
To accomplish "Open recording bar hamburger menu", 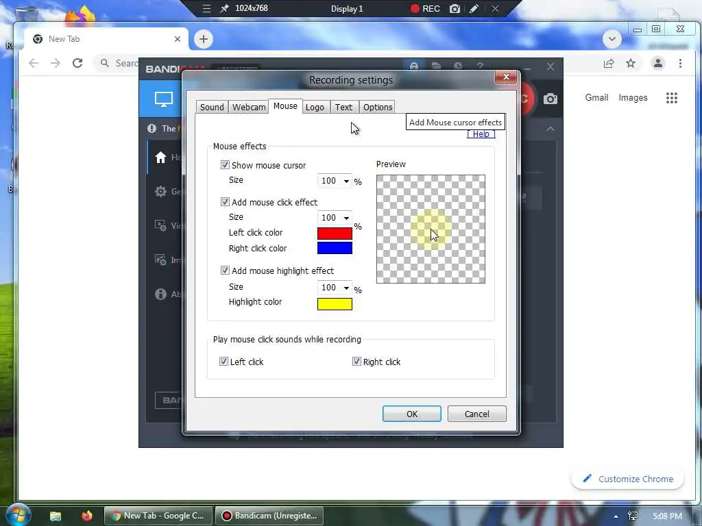I will pyautogui.click(x=206, y=8).
